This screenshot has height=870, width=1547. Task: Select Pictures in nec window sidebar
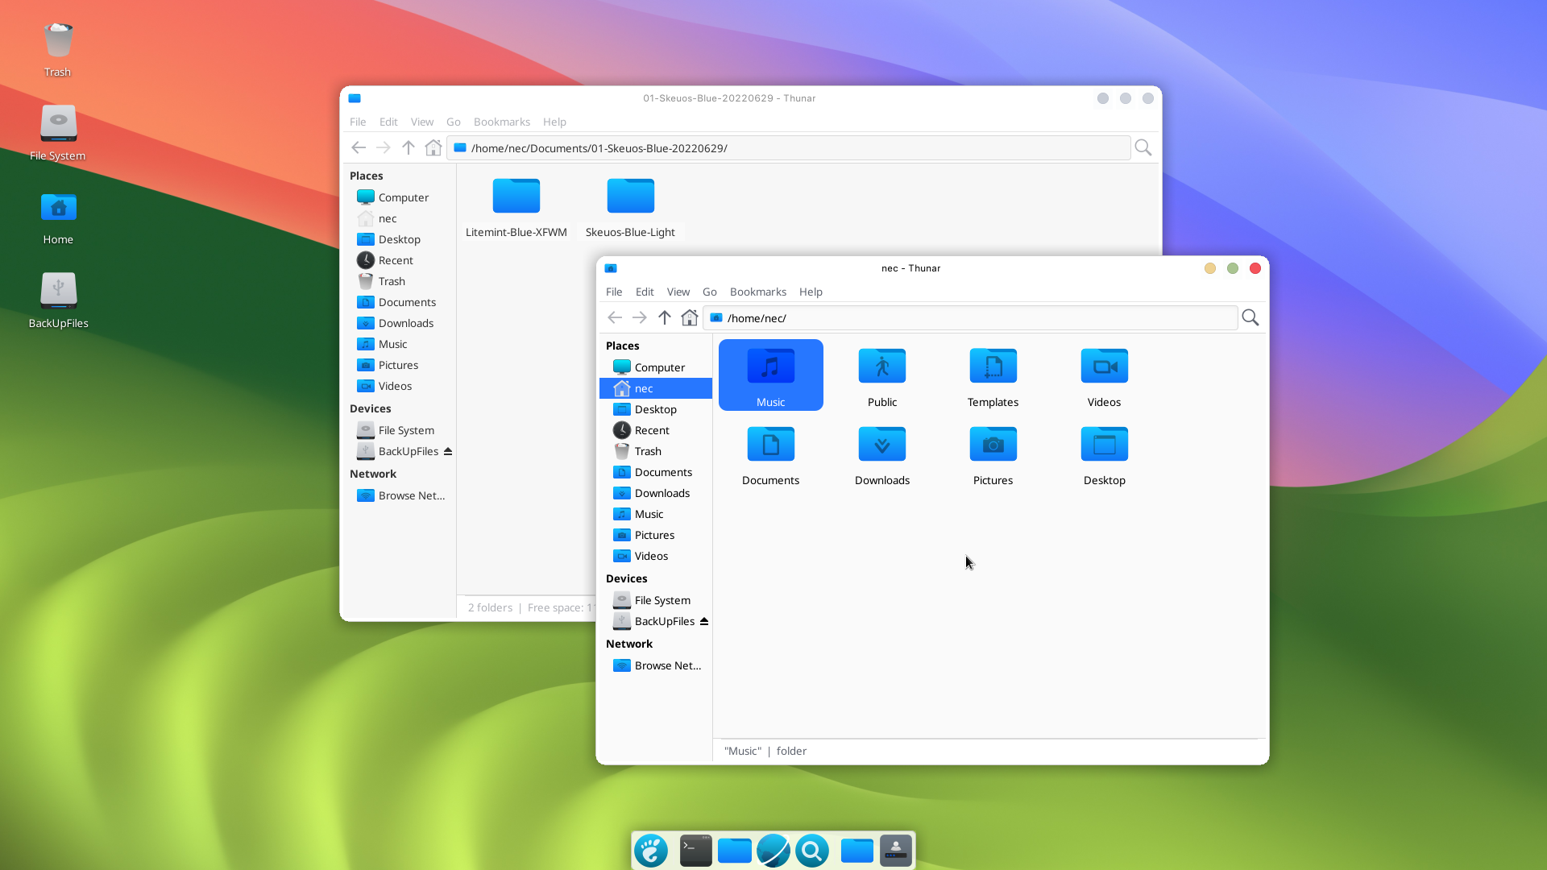[656, 535]
